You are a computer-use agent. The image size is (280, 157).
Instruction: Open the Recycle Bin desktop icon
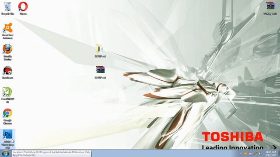coord(7,8)
